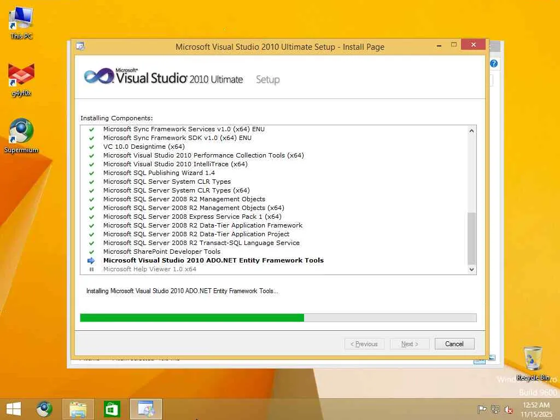Open the Windows Start button
This screenshot has height=420, width=560.
coord(14,409)
